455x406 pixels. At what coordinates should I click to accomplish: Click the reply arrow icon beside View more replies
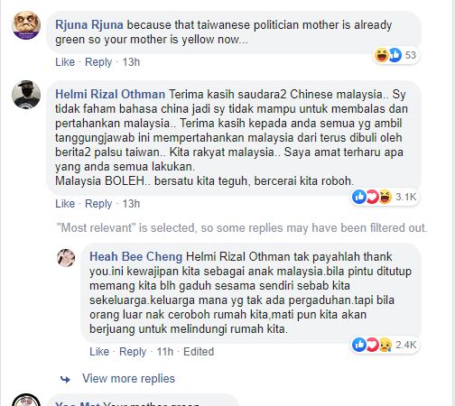pyautogui.click(x=65, y=379)
